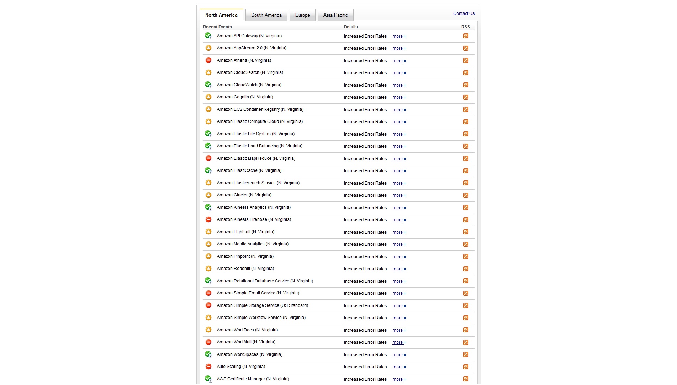
Task: Click RSS icon for Amazon Elastic File System
Action: 465,134
